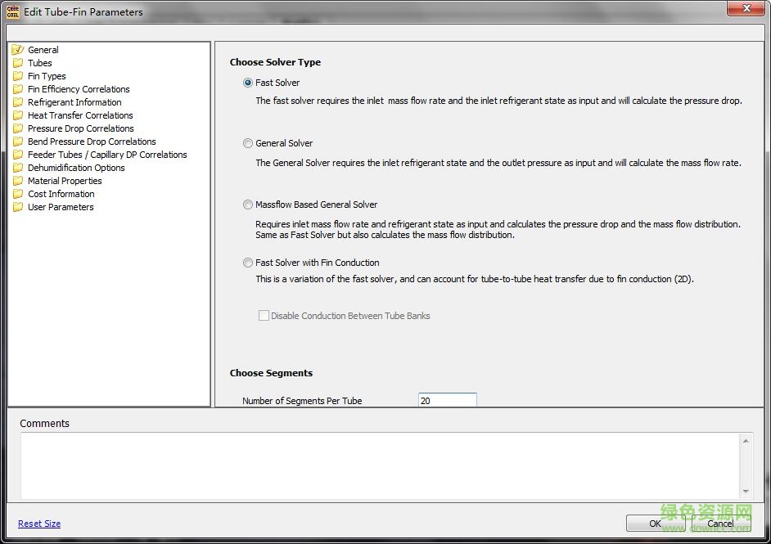This screenshot has width=771, height=544.
Task: Open the General tree item
Action: pyautogui.click(x=43, y=50)
